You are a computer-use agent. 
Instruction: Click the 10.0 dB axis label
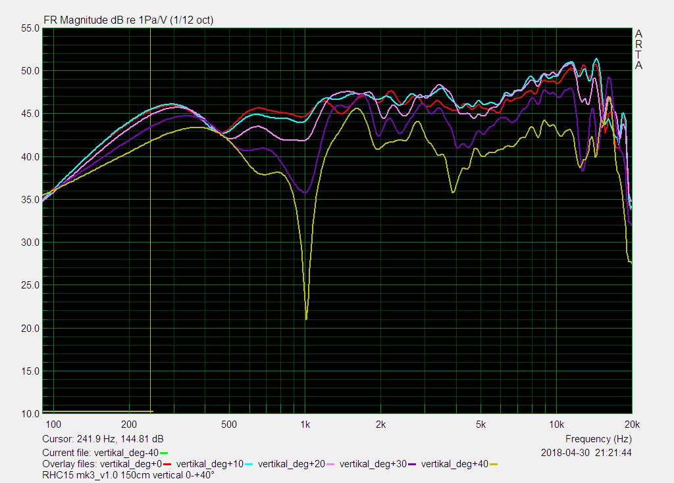(30, 414)
